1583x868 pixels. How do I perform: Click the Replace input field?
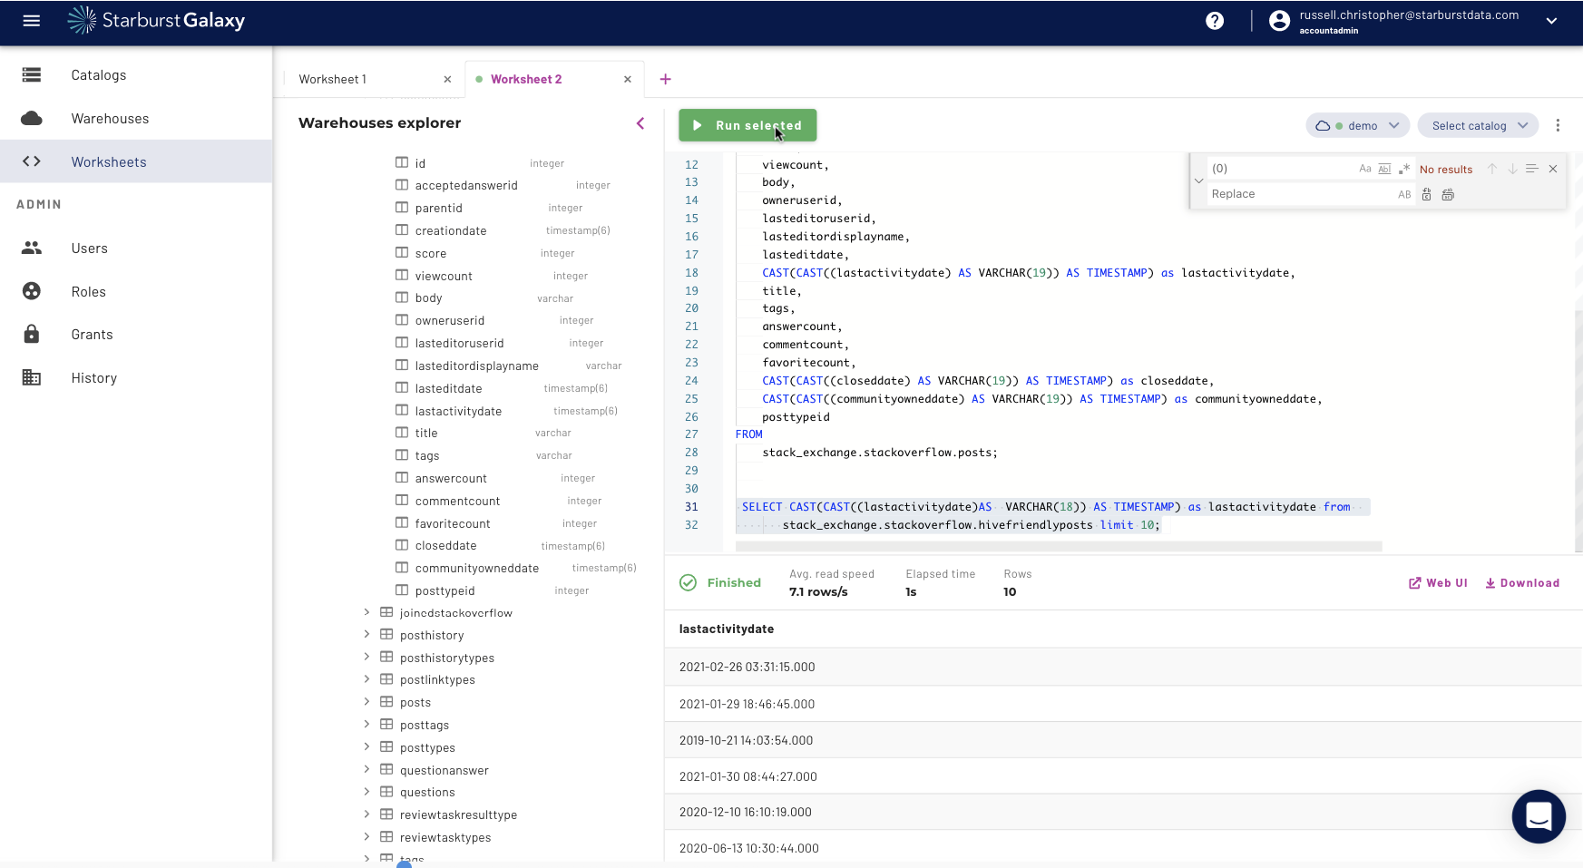(x=1297, y=194)
